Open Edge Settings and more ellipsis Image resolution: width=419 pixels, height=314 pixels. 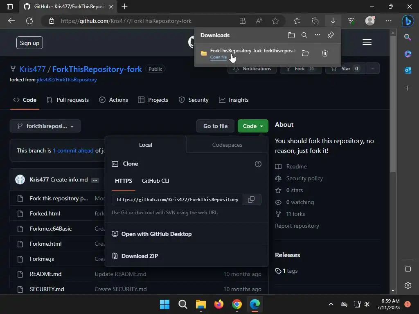click(389, 21)
